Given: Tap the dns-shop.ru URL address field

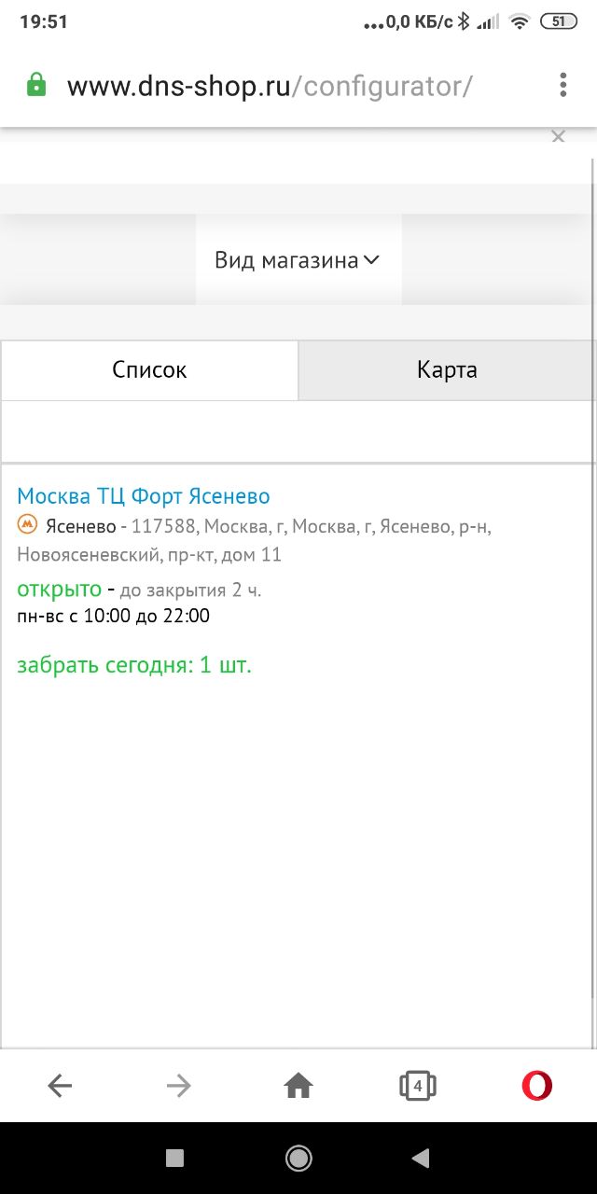Looking at the screenshot, I should [271, 87].
